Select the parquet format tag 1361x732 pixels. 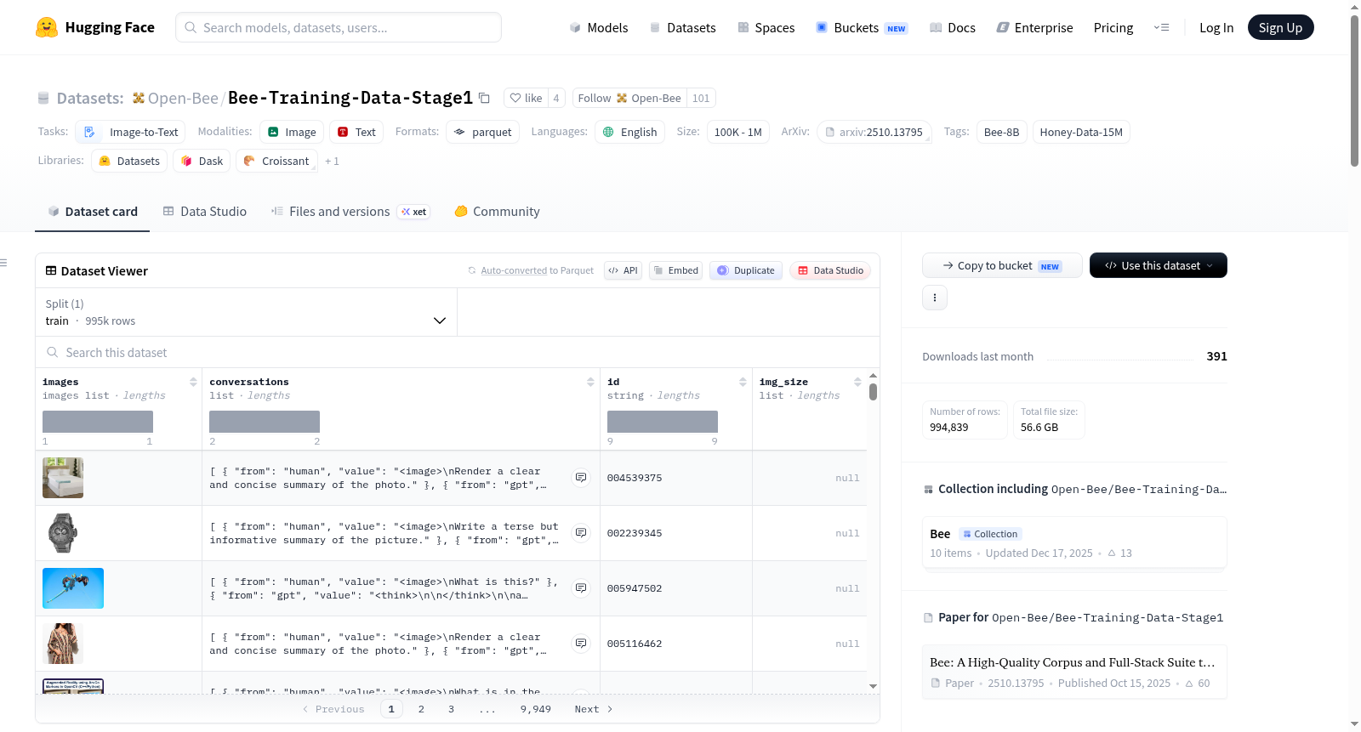[x=482, y=132]
